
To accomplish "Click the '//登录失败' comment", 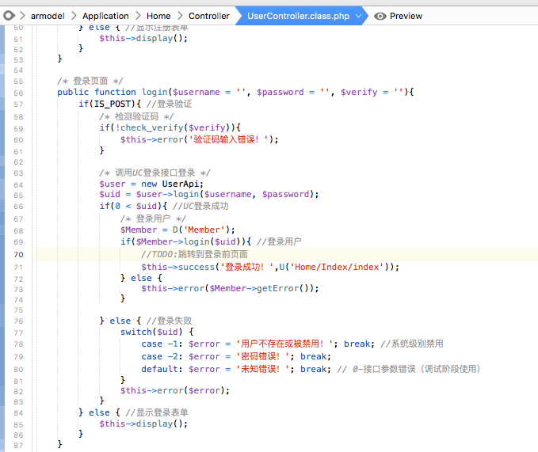I will pyautogui.click(x=169, y=321).
